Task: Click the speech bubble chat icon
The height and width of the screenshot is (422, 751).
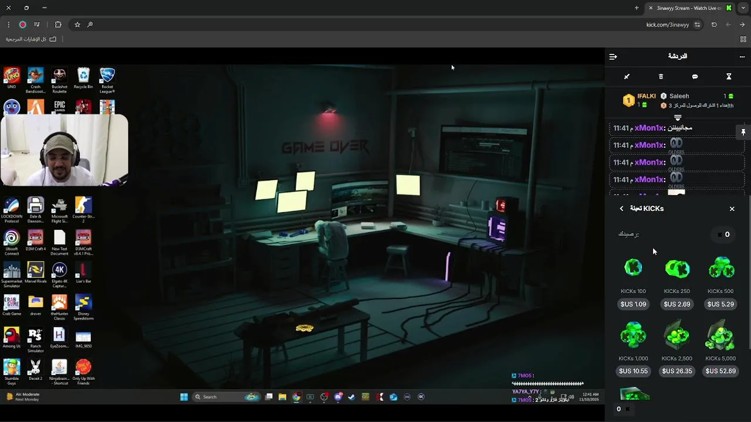Action: 695,77
